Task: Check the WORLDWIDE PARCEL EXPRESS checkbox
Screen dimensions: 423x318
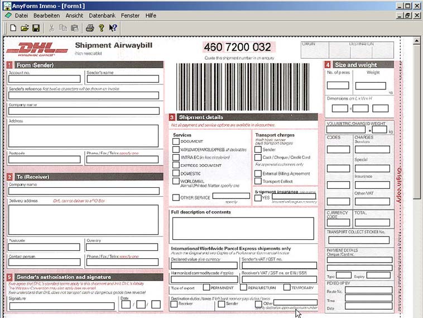Action: (x=176, y=149)
